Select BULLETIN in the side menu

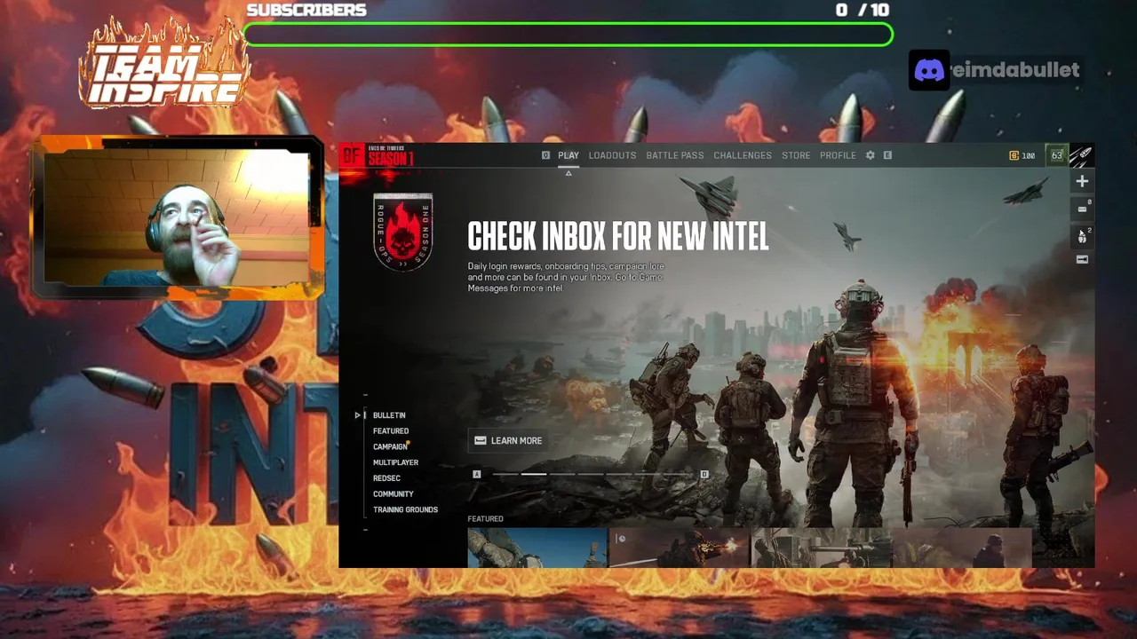tap(389, 415)
